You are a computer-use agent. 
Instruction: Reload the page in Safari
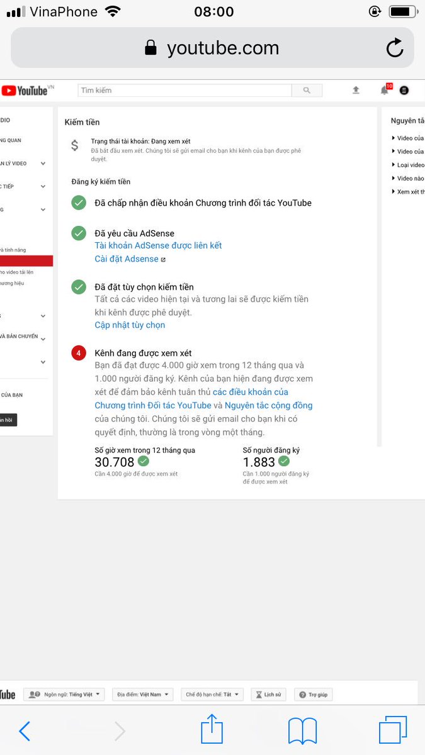tap(395, 48)
